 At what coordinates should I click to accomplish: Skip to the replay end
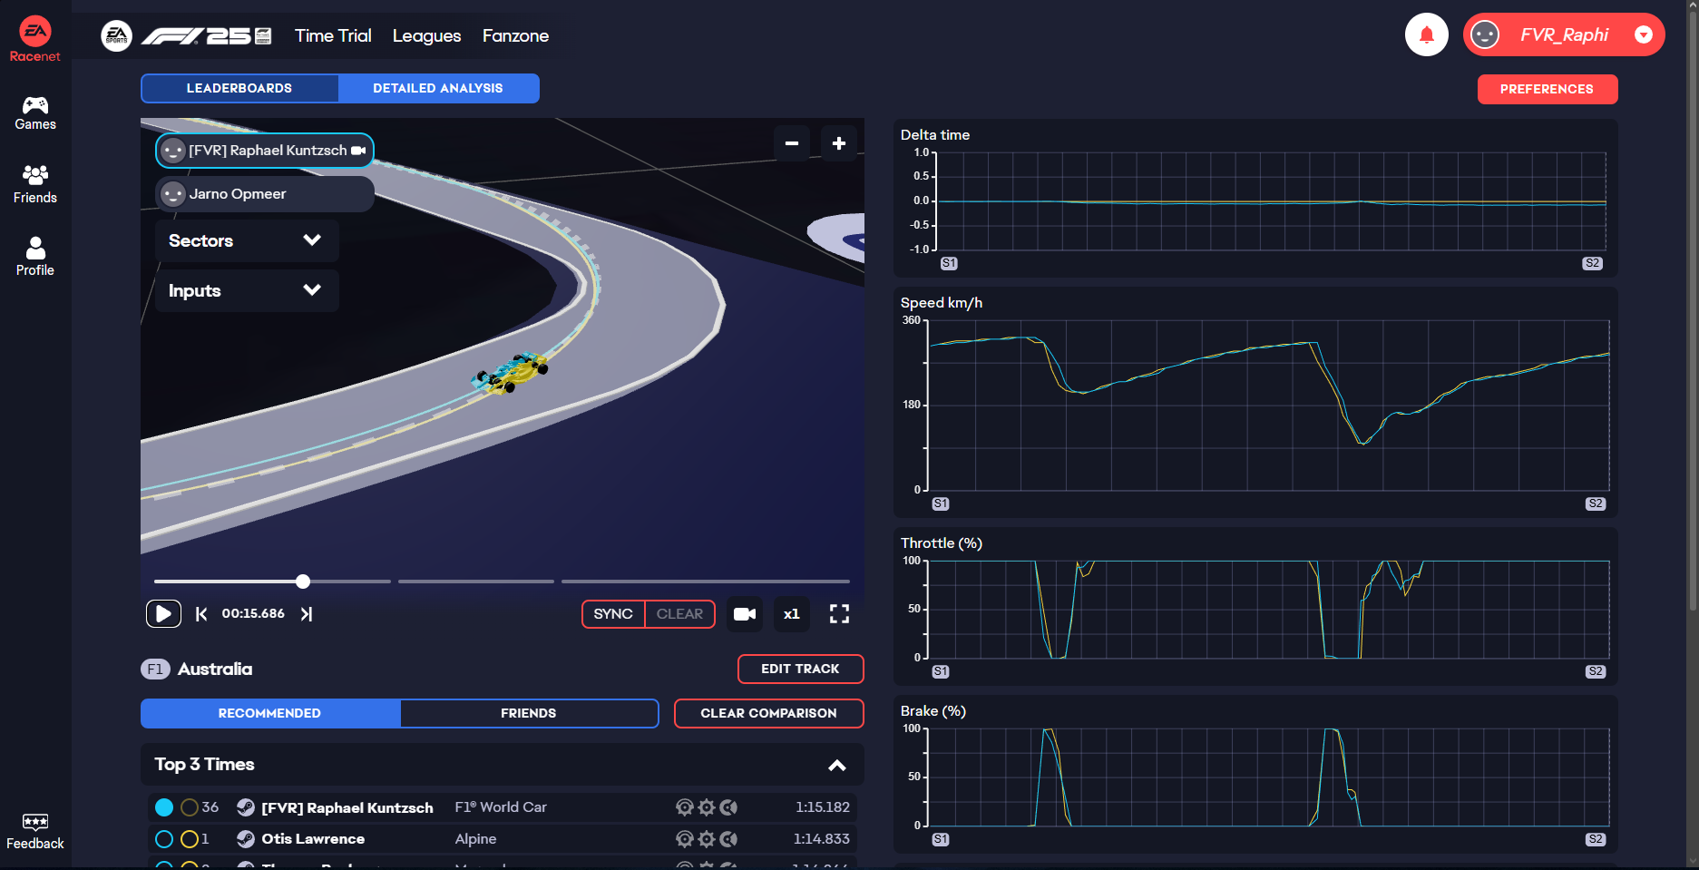pyautogui.click(x=307, y=614)
